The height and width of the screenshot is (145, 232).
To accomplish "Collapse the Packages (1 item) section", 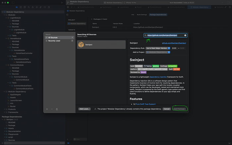I will 91,19.
